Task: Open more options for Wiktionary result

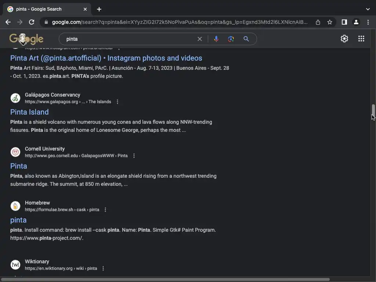Action: click(103, 268)
